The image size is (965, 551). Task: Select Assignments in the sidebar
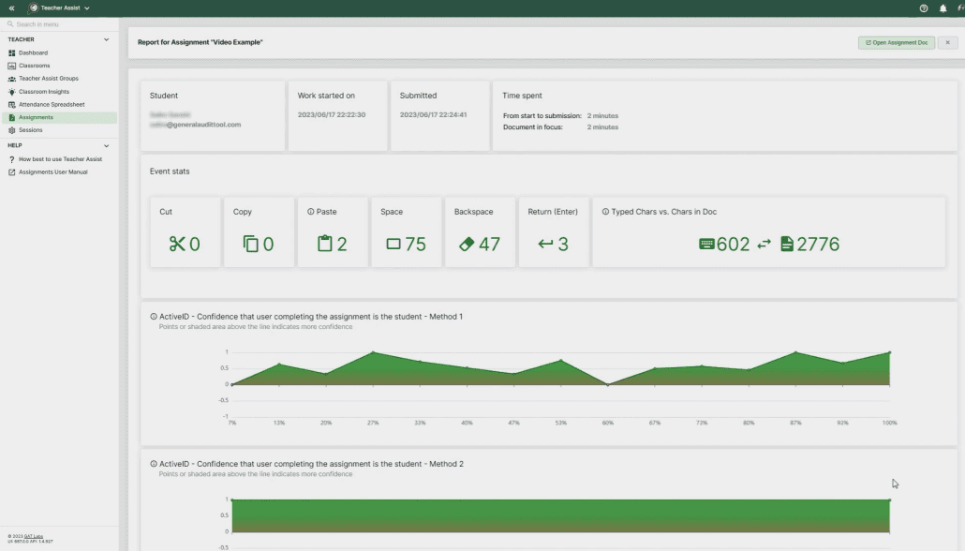(59, 117)
